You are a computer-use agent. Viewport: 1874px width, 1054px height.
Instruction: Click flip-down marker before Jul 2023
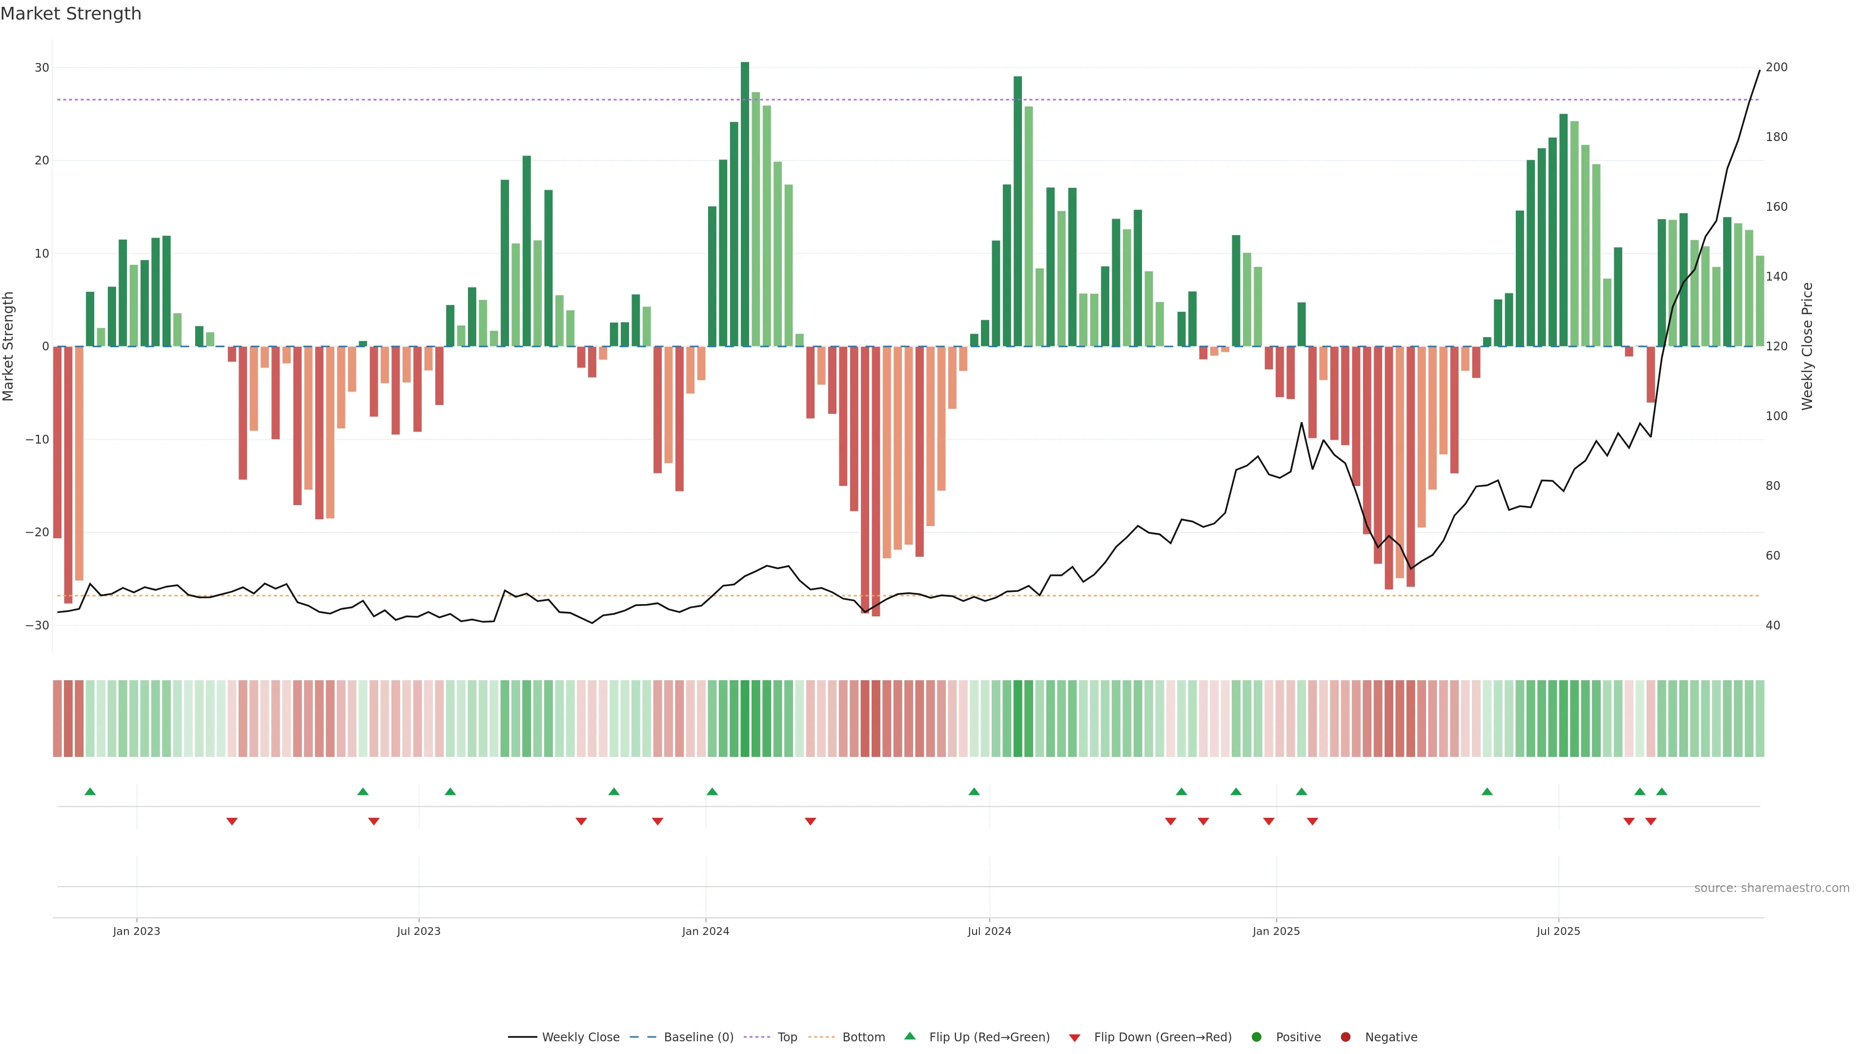coord(374,821)
